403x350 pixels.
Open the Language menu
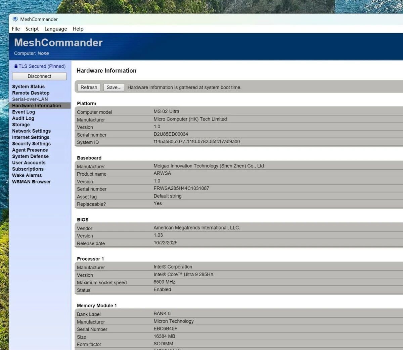point(56,29)
